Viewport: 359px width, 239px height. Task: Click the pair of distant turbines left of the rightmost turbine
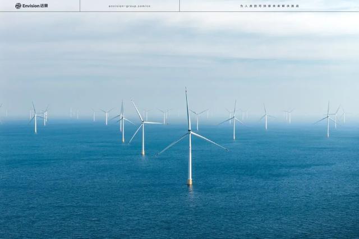[288, 115]
